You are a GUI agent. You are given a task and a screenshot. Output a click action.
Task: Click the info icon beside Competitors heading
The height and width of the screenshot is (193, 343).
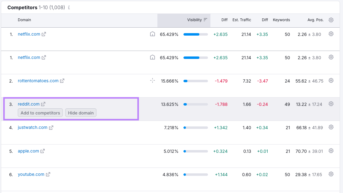point(69,8)
